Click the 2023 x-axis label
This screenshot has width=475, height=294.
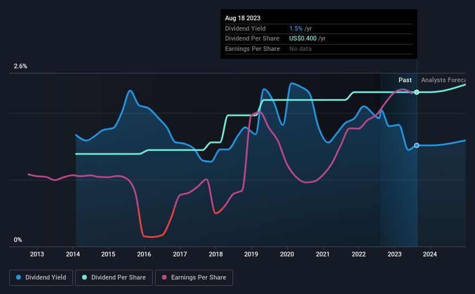pos(395,254)
